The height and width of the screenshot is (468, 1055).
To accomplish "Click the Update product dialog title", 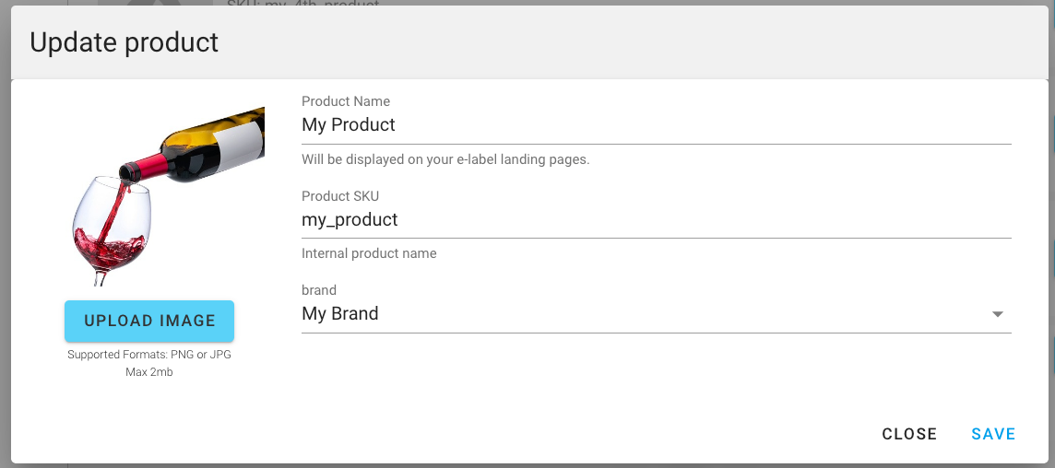I will pos(124,42).
